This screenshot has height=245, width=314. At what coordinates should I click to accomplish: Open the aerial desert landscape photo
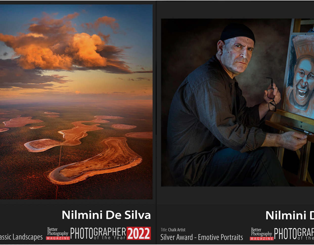(76, 102)
